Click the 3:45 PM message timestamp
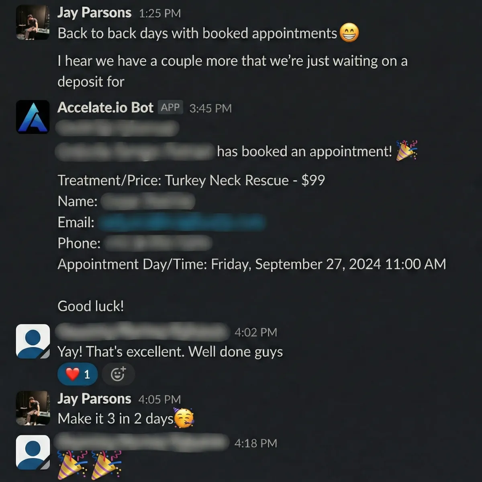This screenshot has height=482, width=482. pyautogui.click(x=210, y=108)
